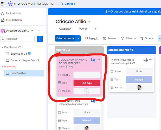Image resolution: width=161 pixels, height=130 pixels.
Task: Click member avatar on Anunciante V3 card
Action: coord(87,128)
